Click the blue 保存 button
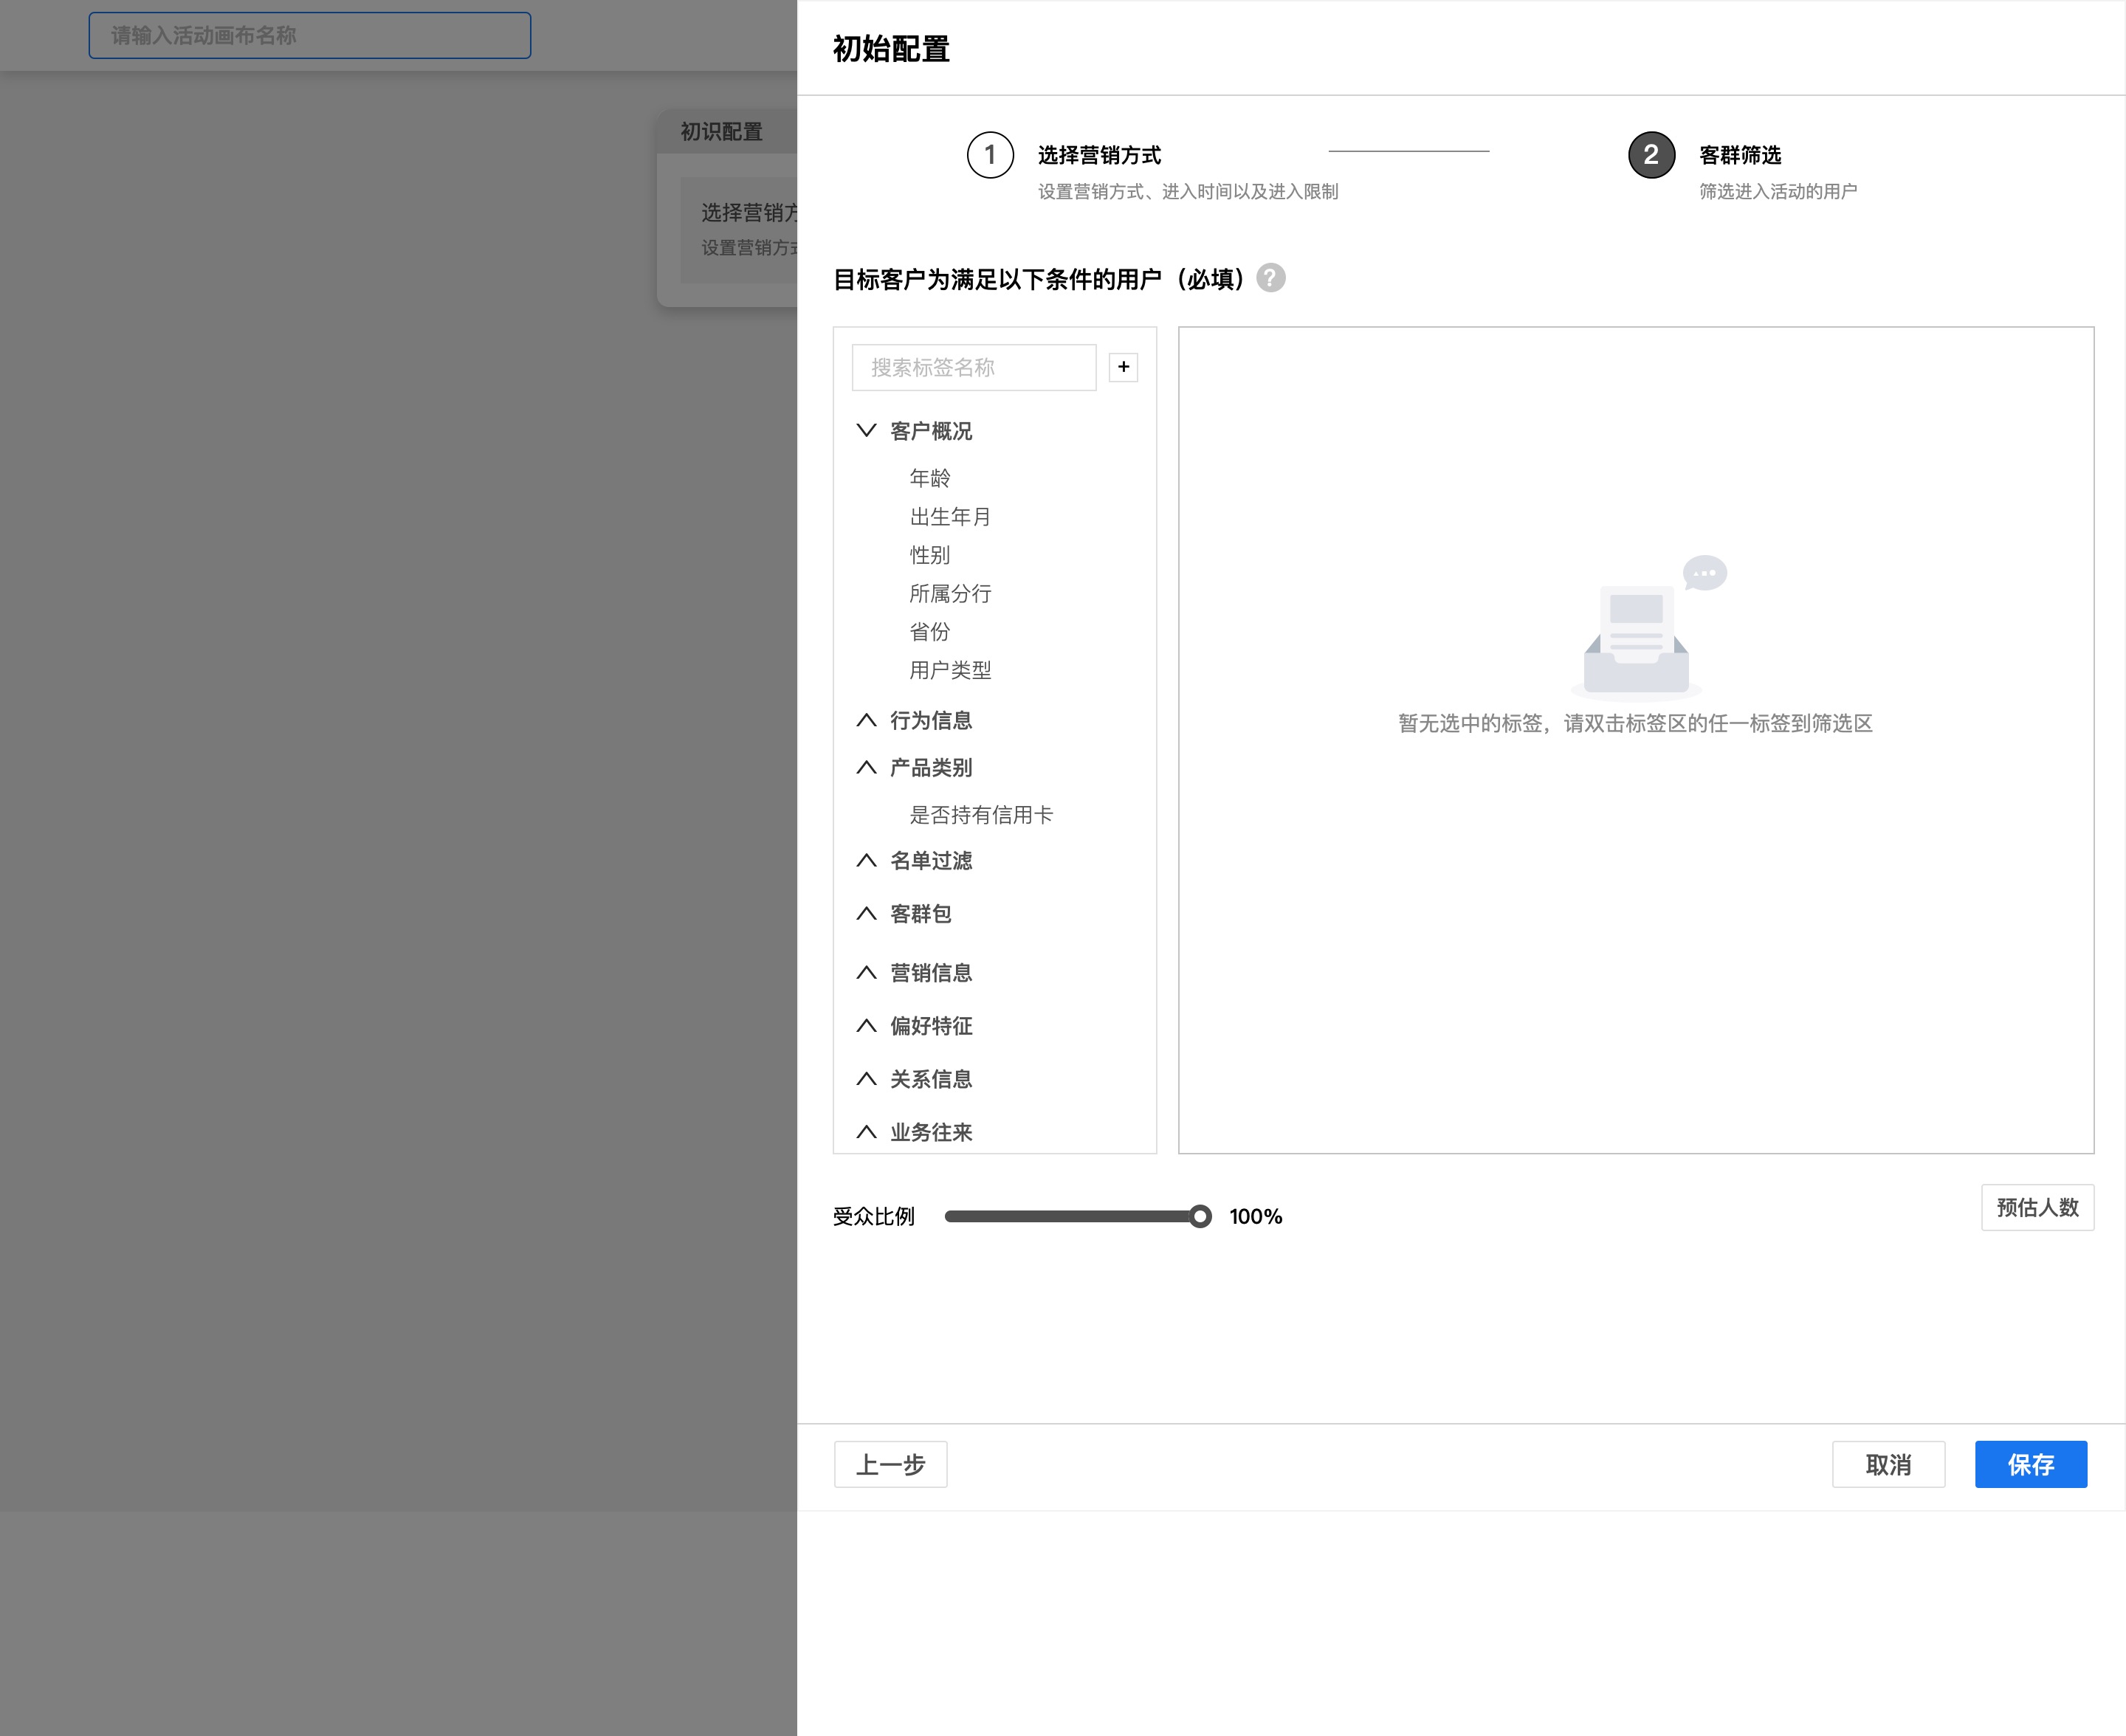The height and width of the screenshot is (1736, 2126). (x=2030, y=1464)
